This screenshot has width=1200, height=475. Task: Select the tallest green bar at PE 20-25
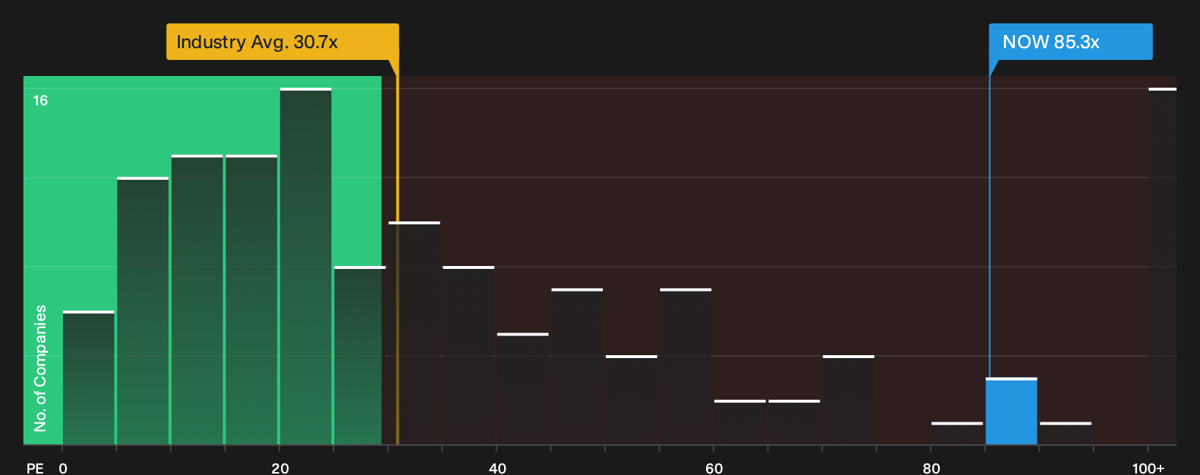pyautogui.click(x=306, y=266)
